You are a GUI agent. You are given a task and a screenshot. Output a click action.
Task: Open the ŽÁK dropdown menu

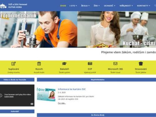click(x=97, y=6)
